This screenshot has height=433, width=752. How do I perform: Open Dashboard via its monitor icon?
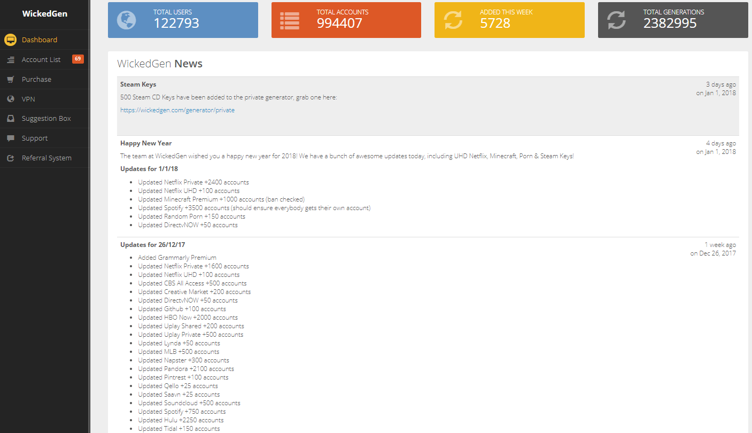(x=10, y=40)
